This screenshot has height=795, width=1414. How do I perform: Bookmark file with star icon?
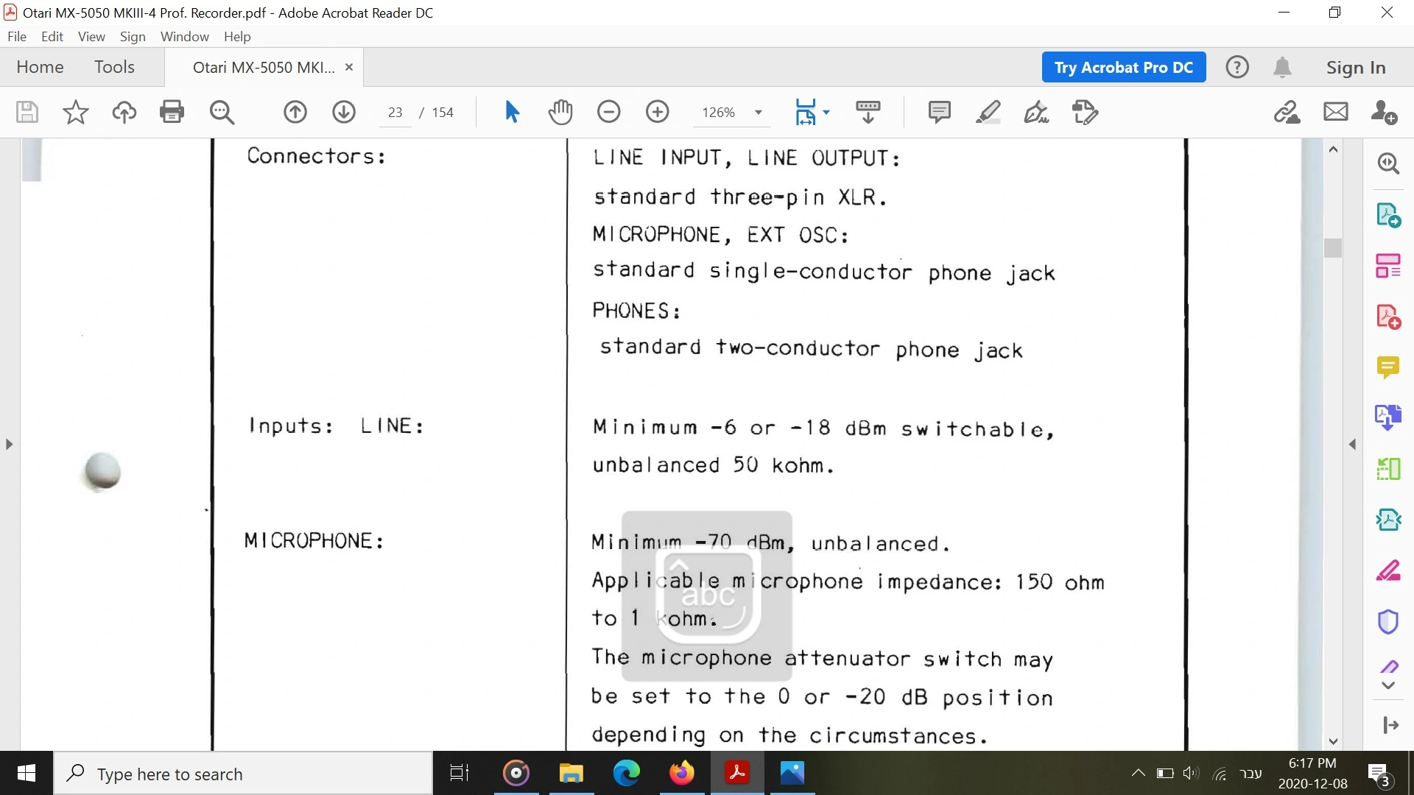75,112
